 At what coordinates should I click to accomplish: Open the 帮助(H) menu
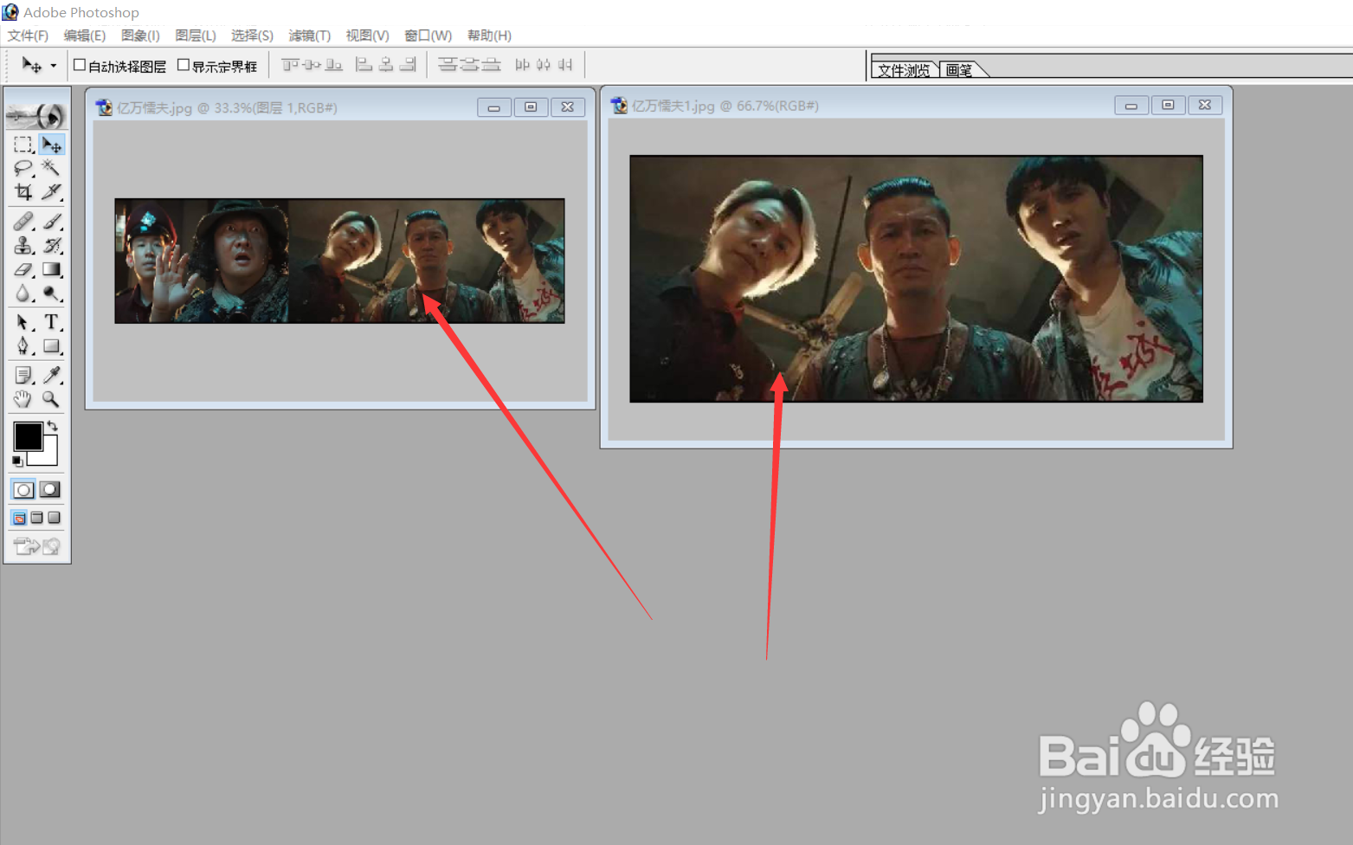coord(489,35)
